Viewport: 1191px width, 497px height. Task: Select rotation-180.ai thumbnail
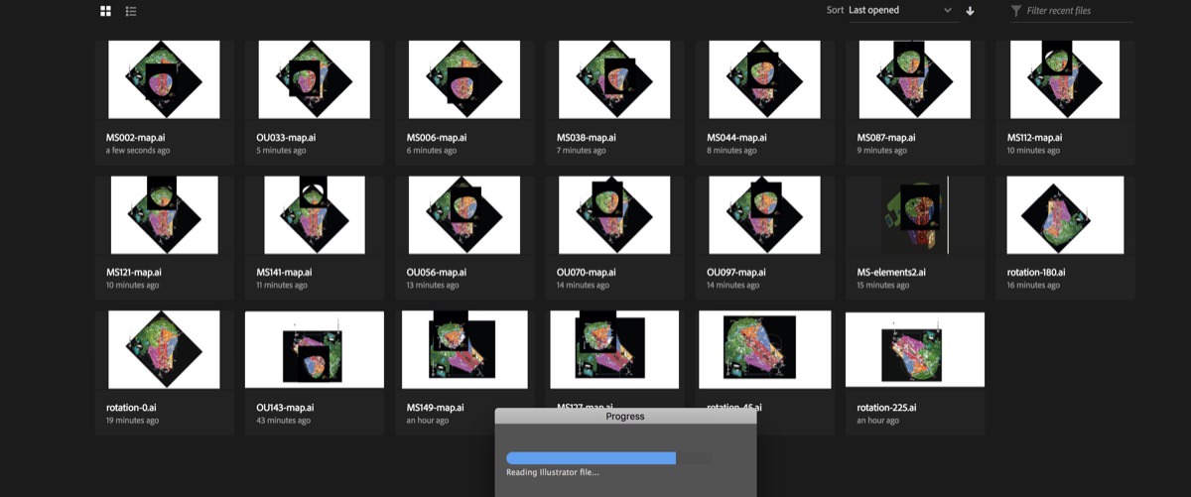(1065, 216)
